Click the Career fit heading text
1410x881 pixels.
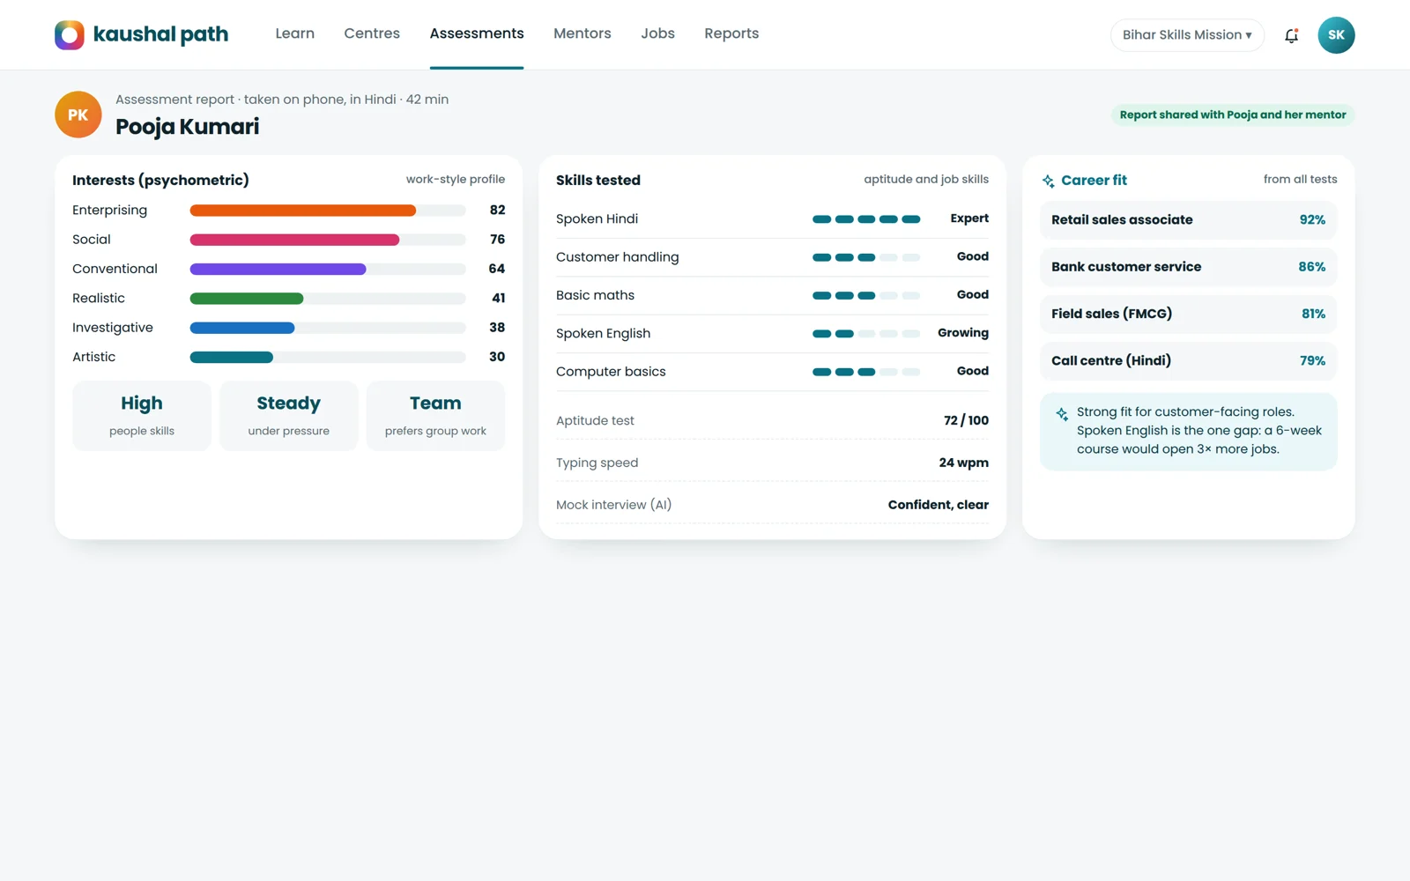click(1094, 180)
